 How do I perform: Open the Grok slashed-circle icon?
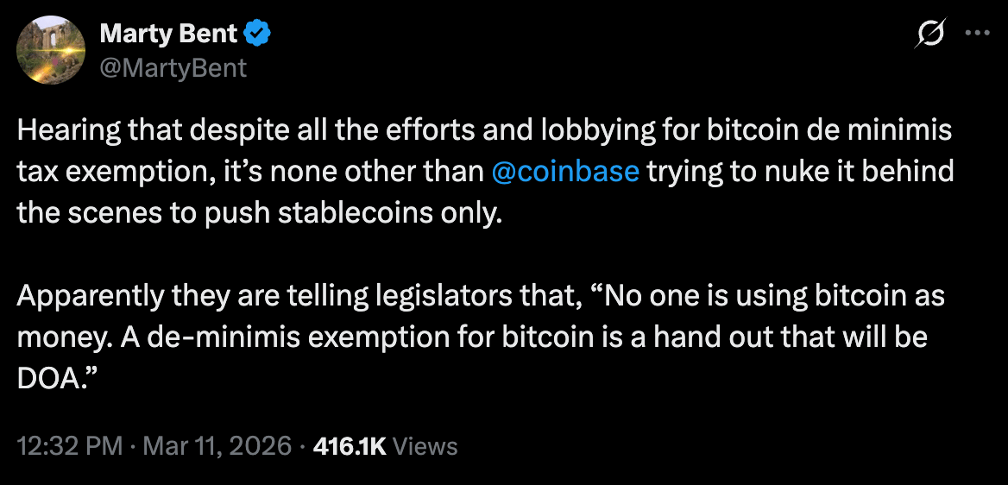pyautogui.click(x=929, y=34)
